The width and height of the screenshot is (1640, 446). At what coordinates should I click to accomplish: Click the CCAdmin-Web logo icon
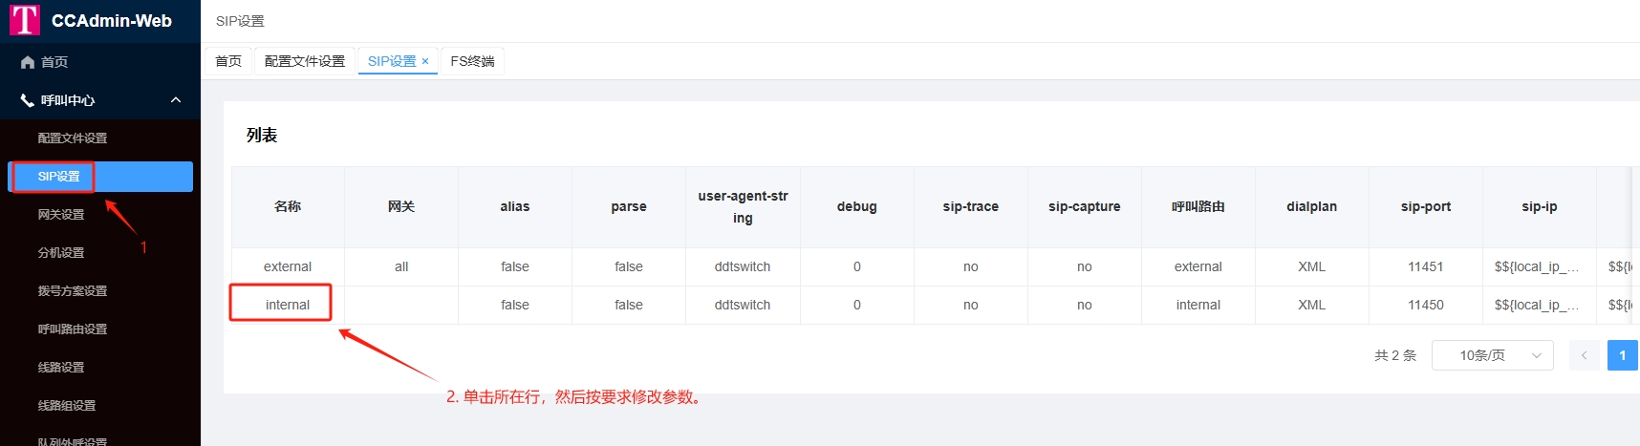coord(24,20)
